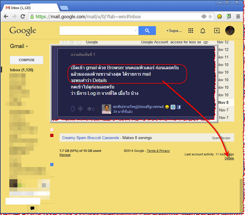The width and height of the screenshot is (245, 215).
Task: Click the yellow smiley beside commenter name
Action: pyautogui.click(x=167, y=107)
